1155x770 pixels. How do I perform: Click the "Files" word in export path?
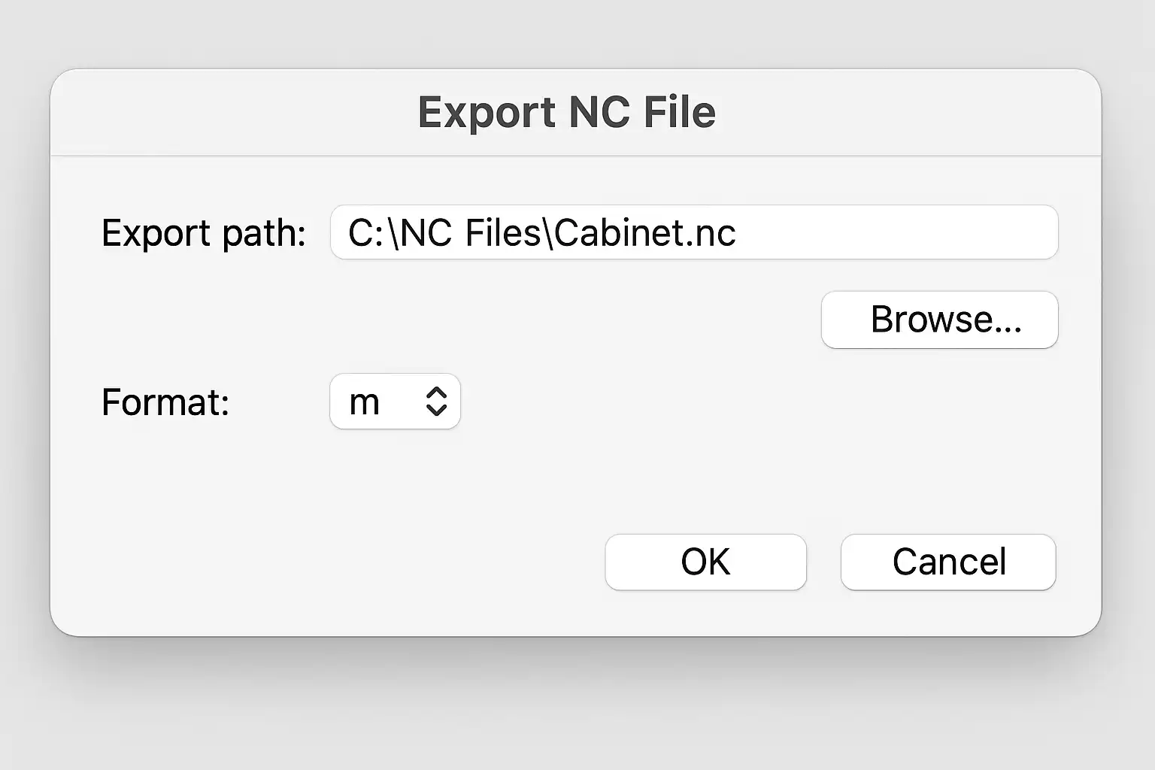(503, 233)
